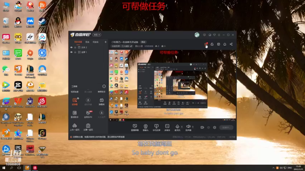Add a camera source (摄像头)
This screenshot has width=305, height=171.
146,128
